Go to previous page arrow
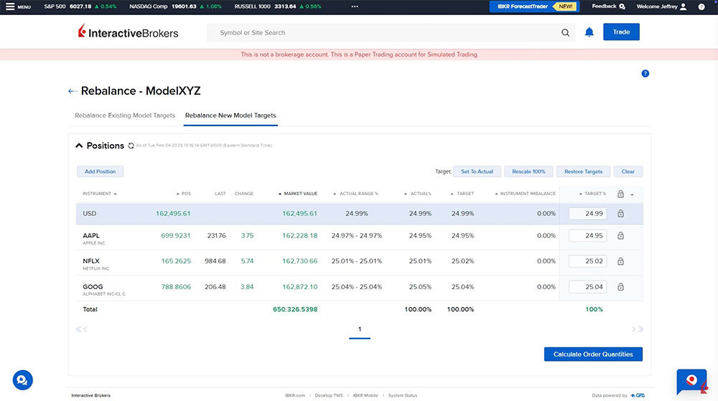718x401 pixels. 85,329
